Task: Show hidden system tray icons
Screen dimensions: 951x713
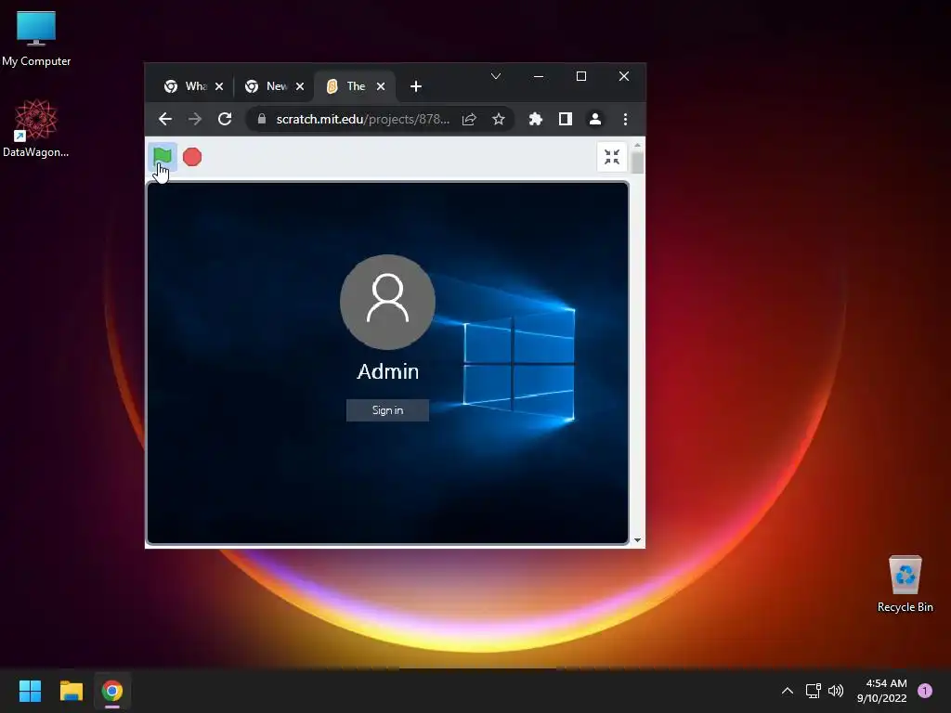Action: pyautogui.click(x=788, y=691)
